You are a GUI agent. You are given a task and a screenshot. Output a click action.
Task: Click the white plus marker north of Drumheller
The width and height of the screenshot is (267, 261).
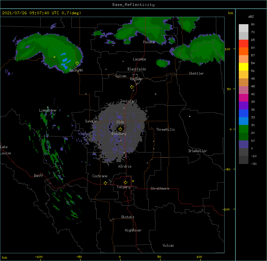pyautogui.click(x=190, y=116)
